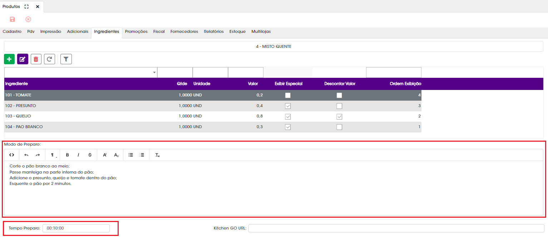
Task: Redo change in Modo de Preparo editor
Action: coord(38,155)
